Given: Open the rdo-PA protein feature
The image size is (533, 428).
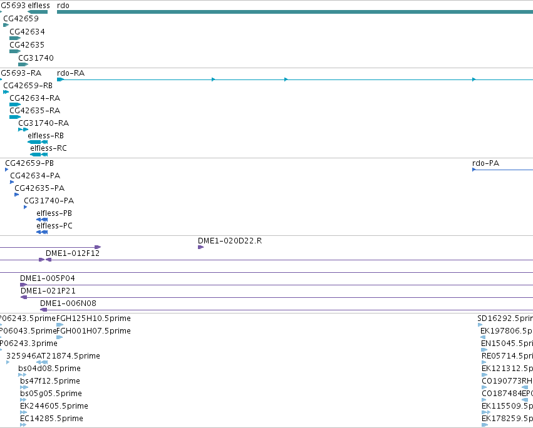Looking at the screenshot, I should tap(503, 170).
